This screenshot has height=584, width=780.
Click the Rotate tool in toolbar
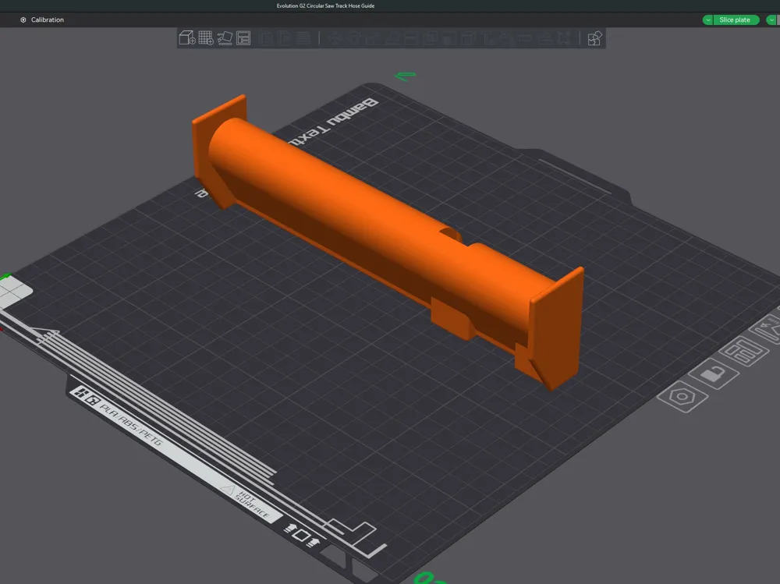353,37
